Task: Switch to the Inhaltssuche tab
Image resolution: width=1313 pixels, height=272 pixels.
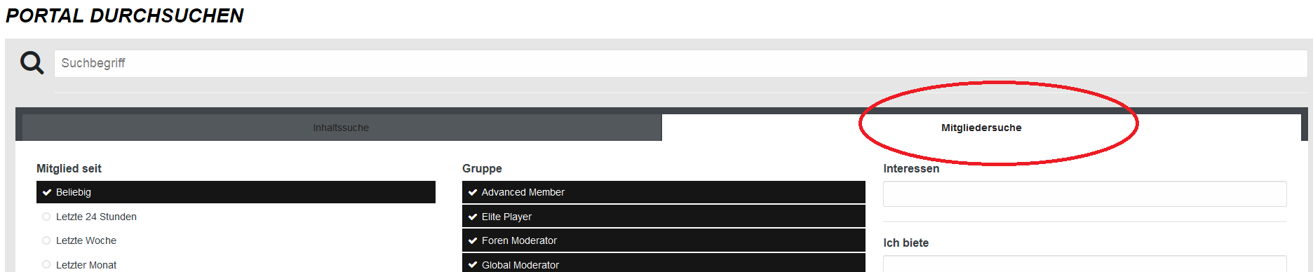Action: (342, 128)
